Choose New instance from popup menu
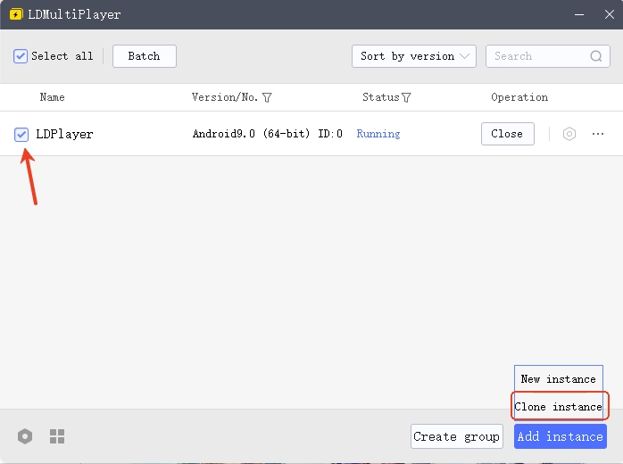The height and width of the screenshot is (464, 623). [x=558, y=379]
